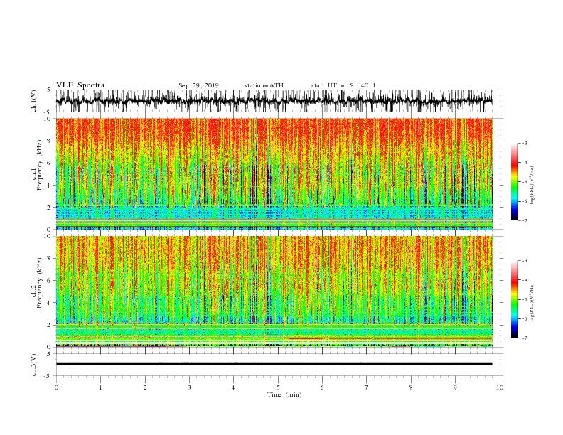Click time axis tick label 5

tap(278, 387)
